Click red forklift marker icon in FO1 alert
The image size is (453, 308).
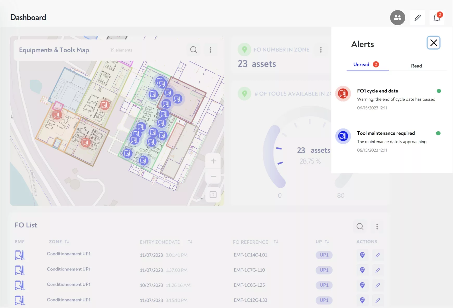tap(343, 93)
